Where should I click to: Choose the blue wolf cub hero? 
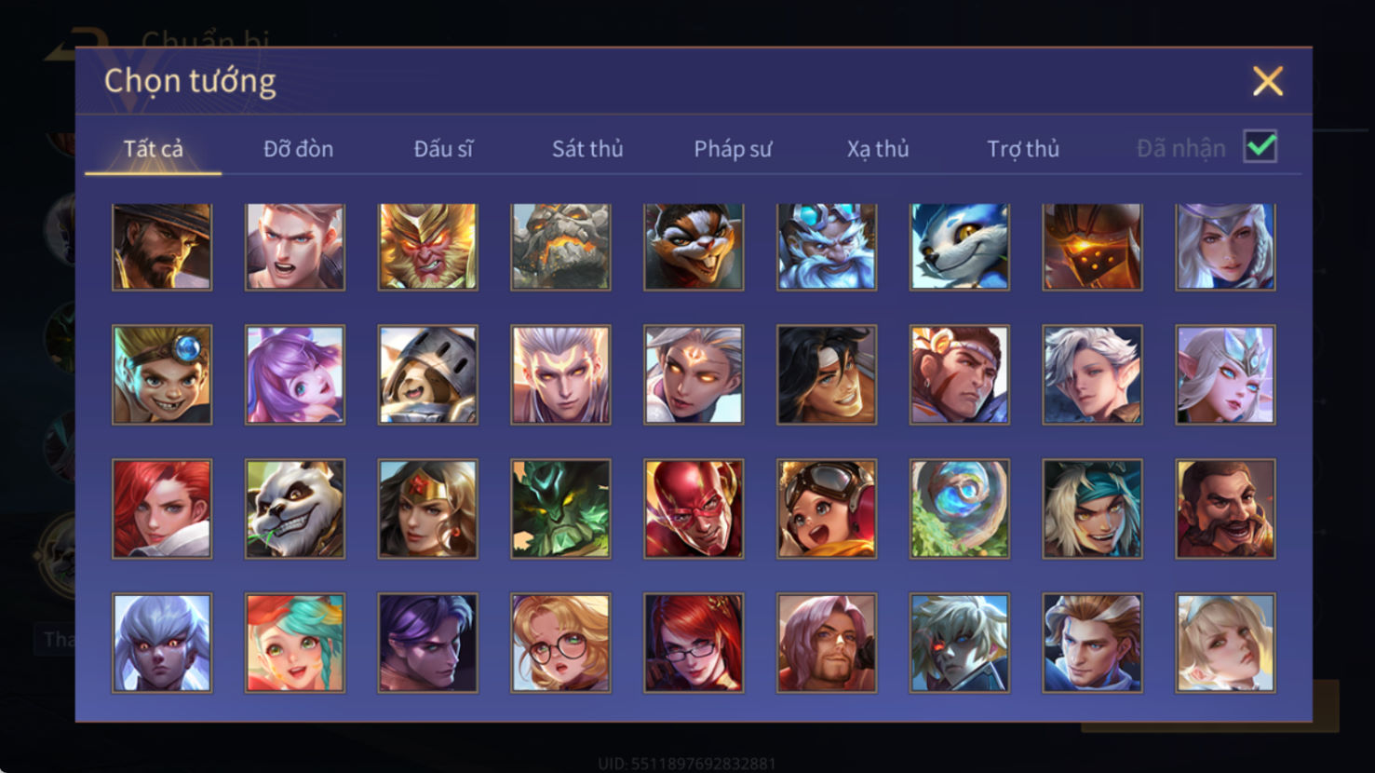click(960, 247)
